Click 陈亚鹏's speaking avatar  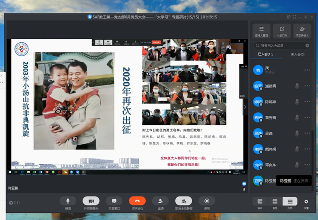pos(258,181)
